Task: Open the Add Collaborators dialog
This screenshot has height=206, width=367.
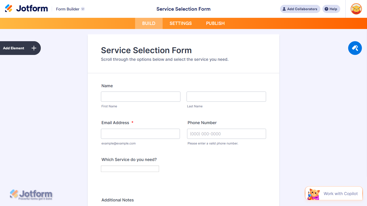Action: 300,9
